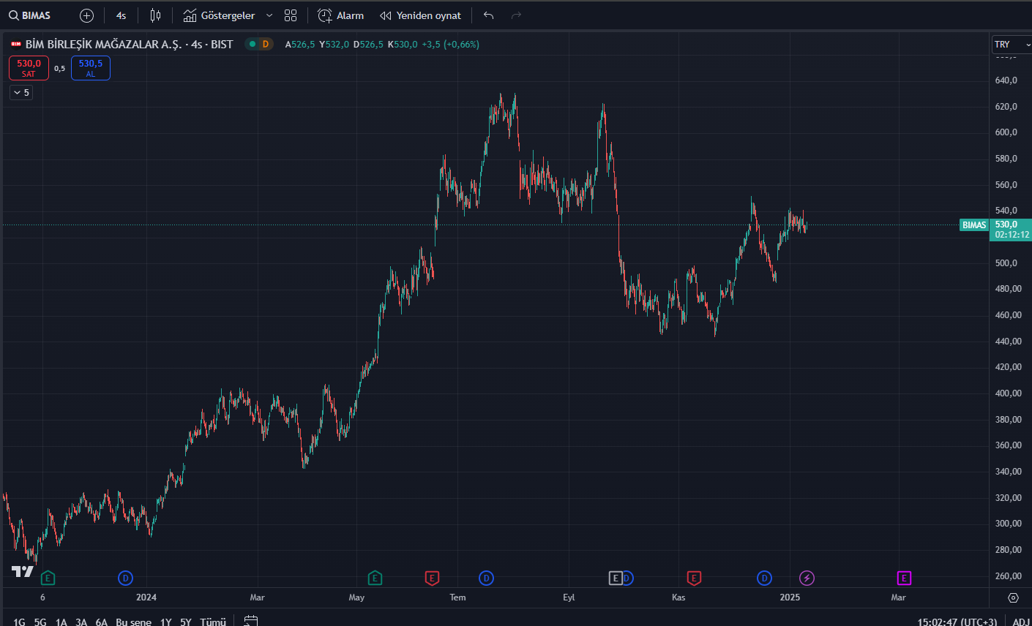Click the green market status dot
The width and height of the screenshot is (1032, 626).
(x=253, y=44)
